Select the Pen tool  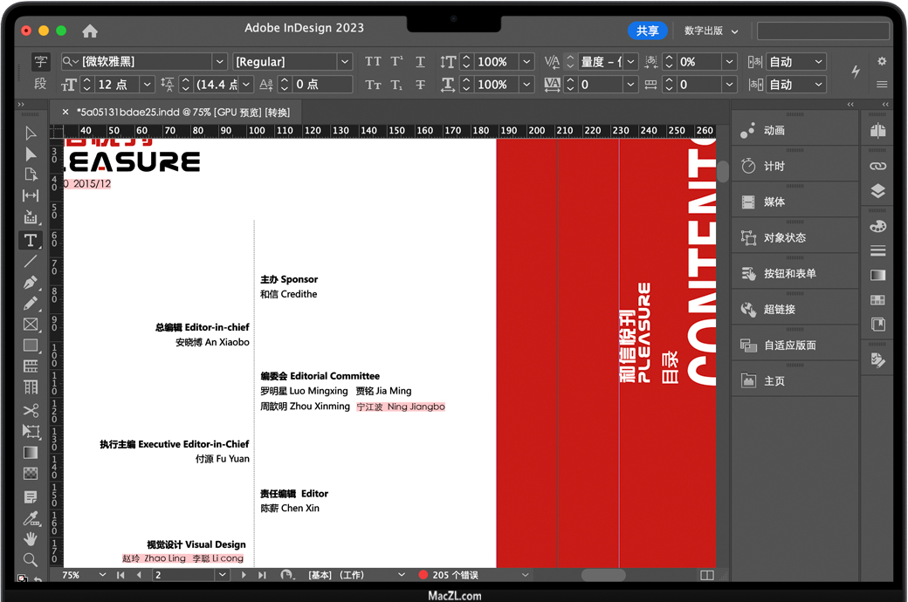31,283
